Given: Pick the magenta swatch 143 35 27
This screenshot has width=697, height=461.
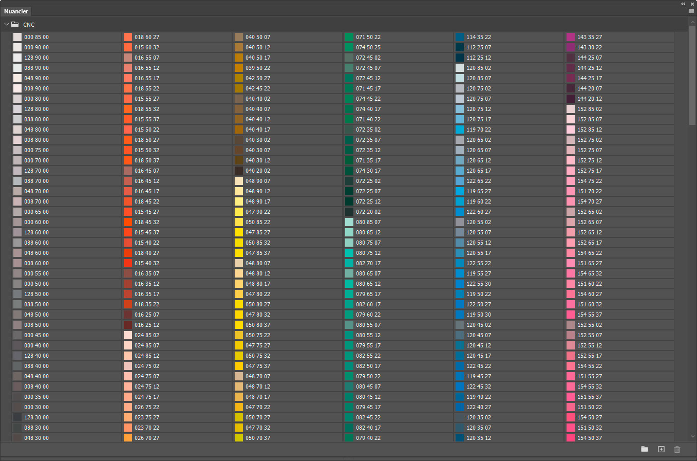Looking at the screenshot, I should (x=571, y=37).
